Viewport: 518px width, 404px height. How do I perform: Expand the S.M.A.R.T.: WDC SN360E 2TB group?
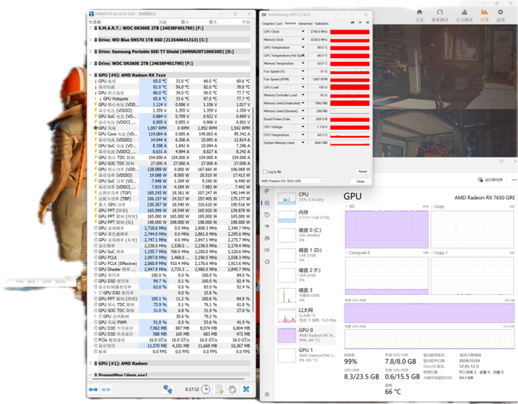(x=90, y=28)
